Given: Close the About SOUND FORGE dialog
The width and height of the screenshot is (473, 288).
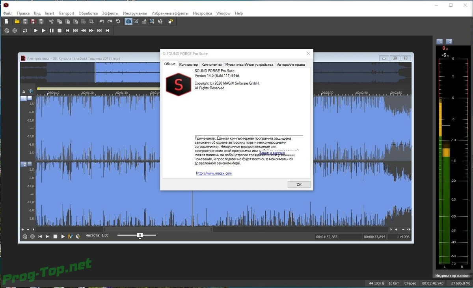Looking at the screenshot, I should coord(308,54).
